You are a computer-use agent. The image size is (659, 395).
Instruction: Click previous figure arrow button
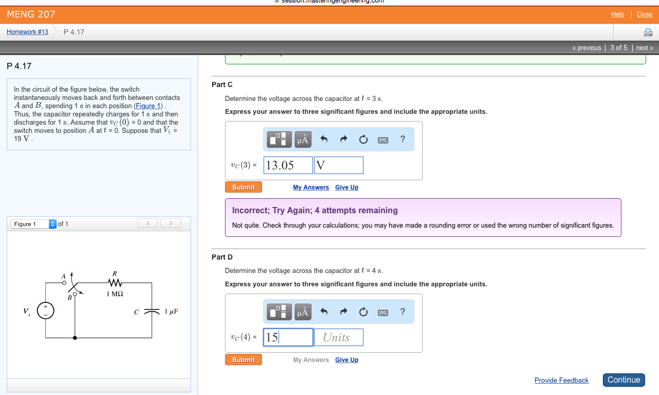[x=148, y=223]
